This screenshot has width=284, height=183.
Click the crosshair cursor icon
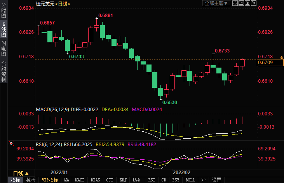tap(235, 3)
